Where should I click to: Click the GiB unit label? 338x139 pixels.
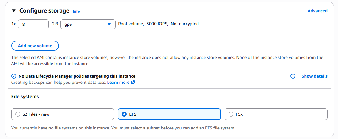55,24
